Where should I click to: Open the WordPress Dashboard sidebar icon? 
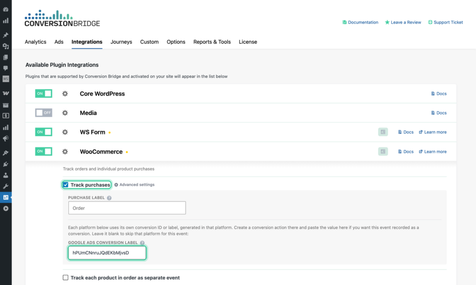point(6,9)
